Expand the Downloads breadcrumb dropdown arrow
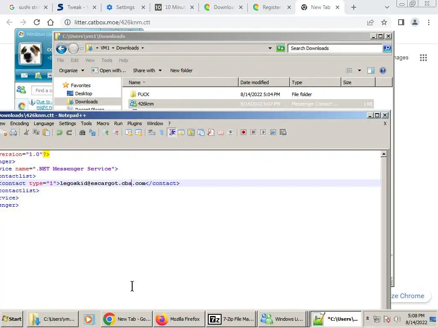438x328 pixels. click(142, 48)
